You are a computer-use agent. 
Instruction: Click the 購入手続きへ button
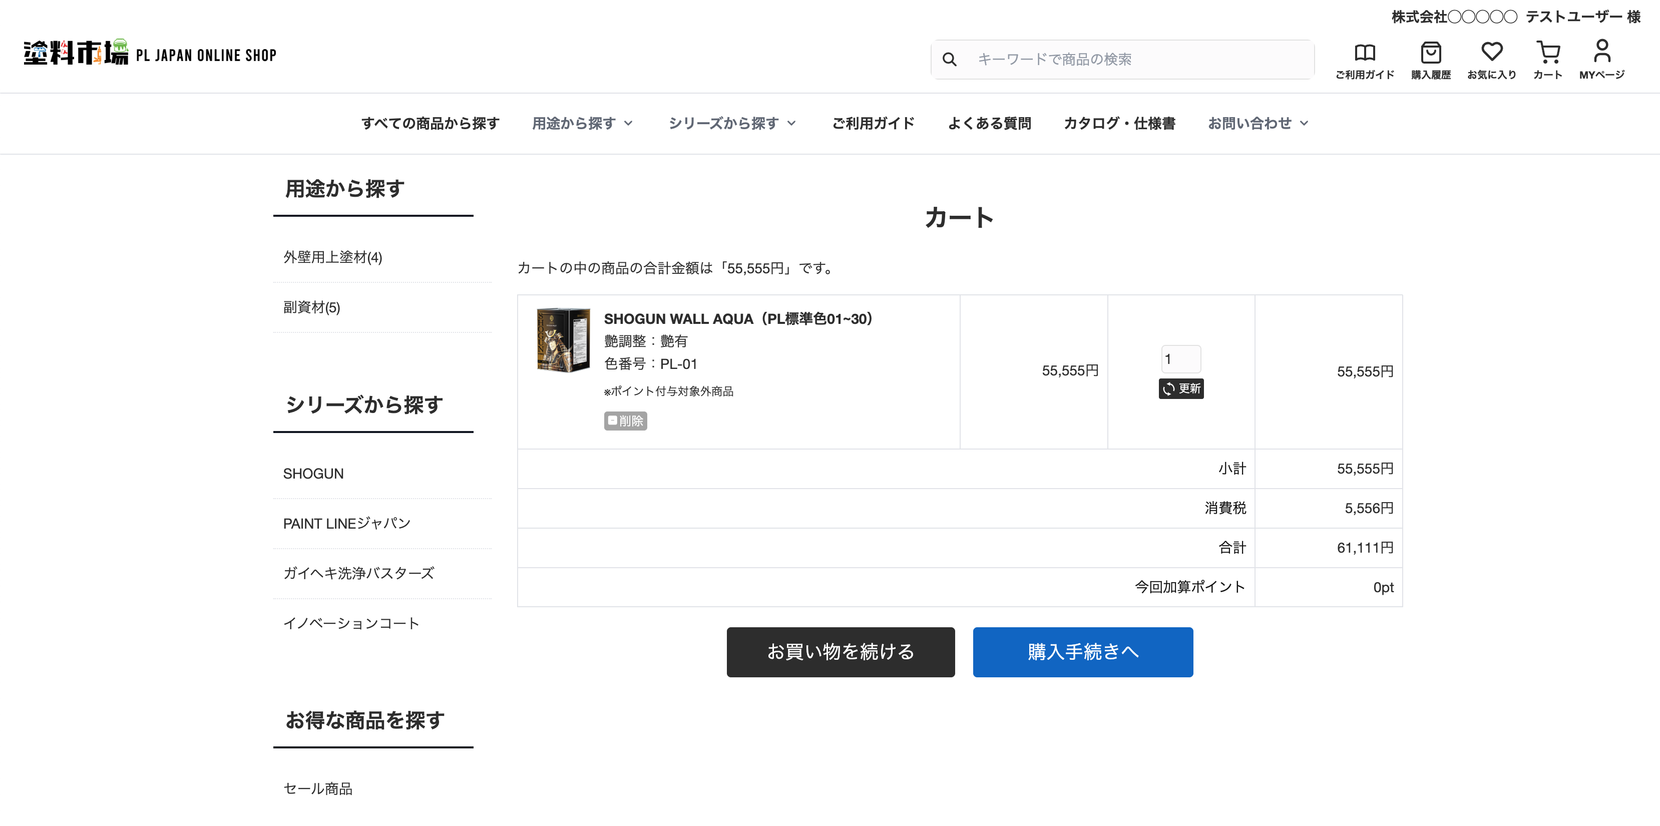[x=1083, y=651]
